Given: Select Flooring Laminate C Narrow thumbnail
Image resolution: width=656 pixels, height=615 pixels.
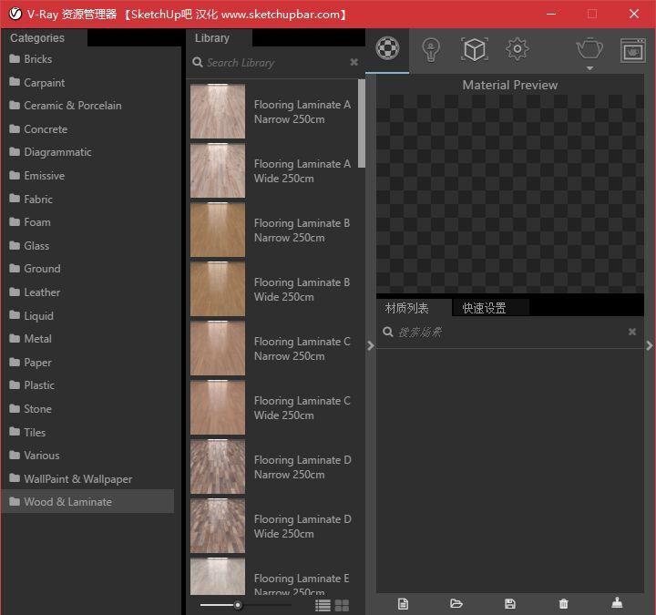Looking at the screenshot, I should (218, 348).
